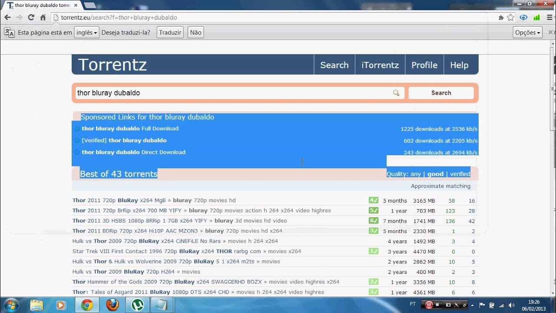Open Profile in the header navigation

tap(424, 65)
